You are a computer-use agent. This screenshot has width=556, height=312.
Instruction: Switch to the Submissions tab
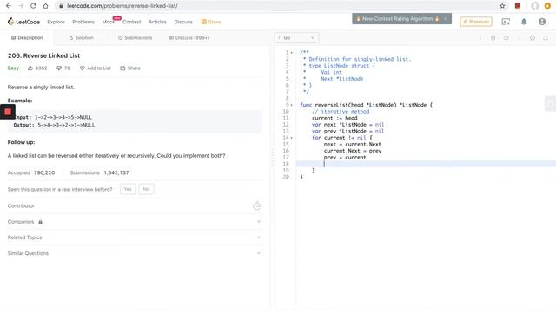coord(136,38)
